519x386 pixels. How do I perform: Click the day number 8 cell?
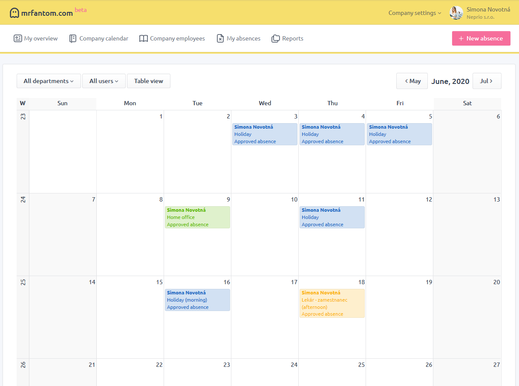(x=130, y=234)
